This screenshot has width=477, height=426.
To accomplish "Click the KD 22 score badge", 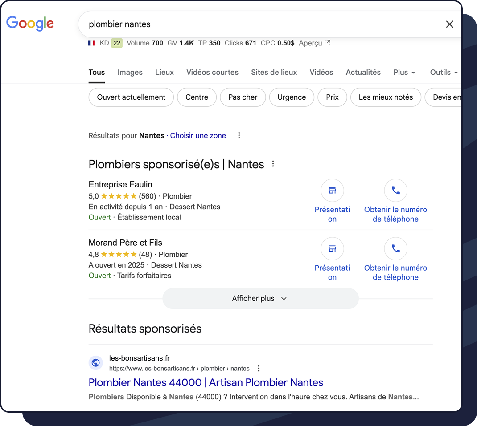I will pyautogui.click(x=117, y=43).
